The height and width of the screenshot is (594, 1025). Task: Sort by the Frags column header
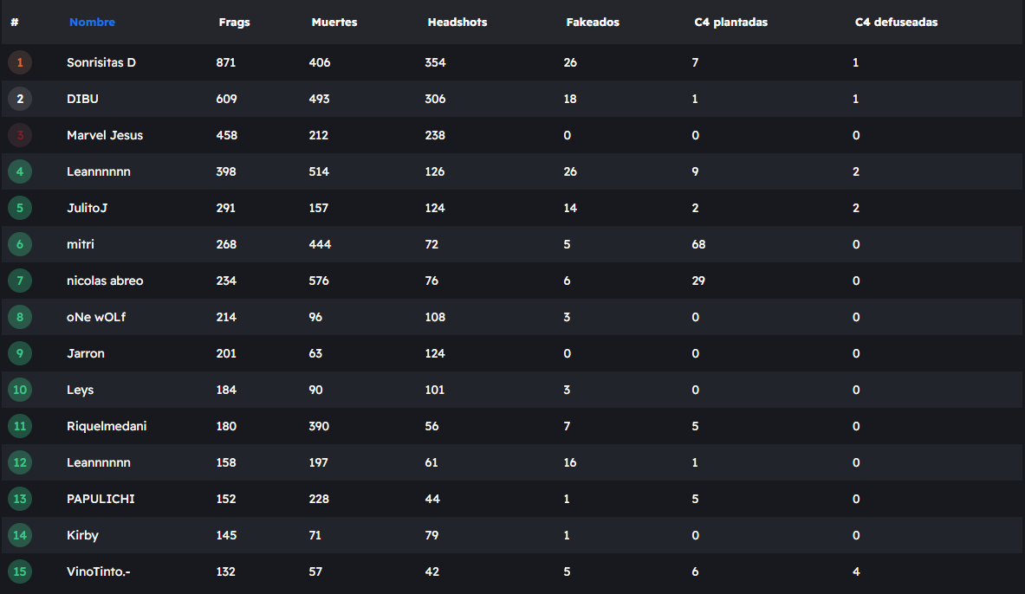[234, 23]
